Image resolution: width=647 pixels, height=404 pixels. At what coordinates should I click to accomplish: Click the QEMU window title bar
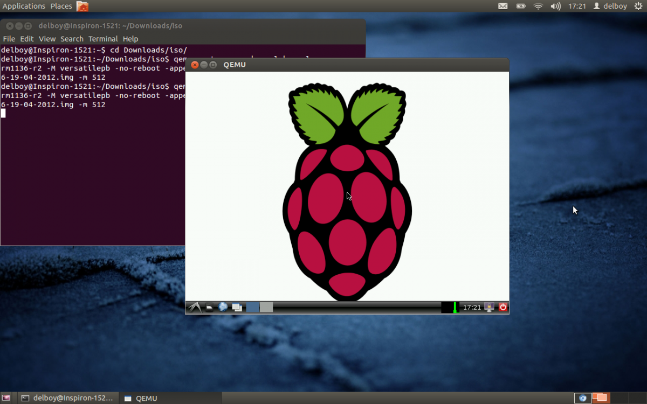347,65
